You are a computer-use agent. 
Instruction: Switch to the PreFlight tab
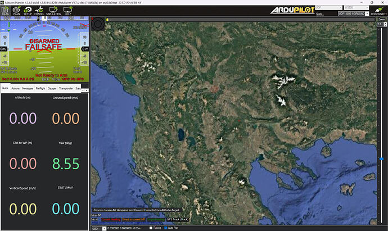click(x=40, y=88)
